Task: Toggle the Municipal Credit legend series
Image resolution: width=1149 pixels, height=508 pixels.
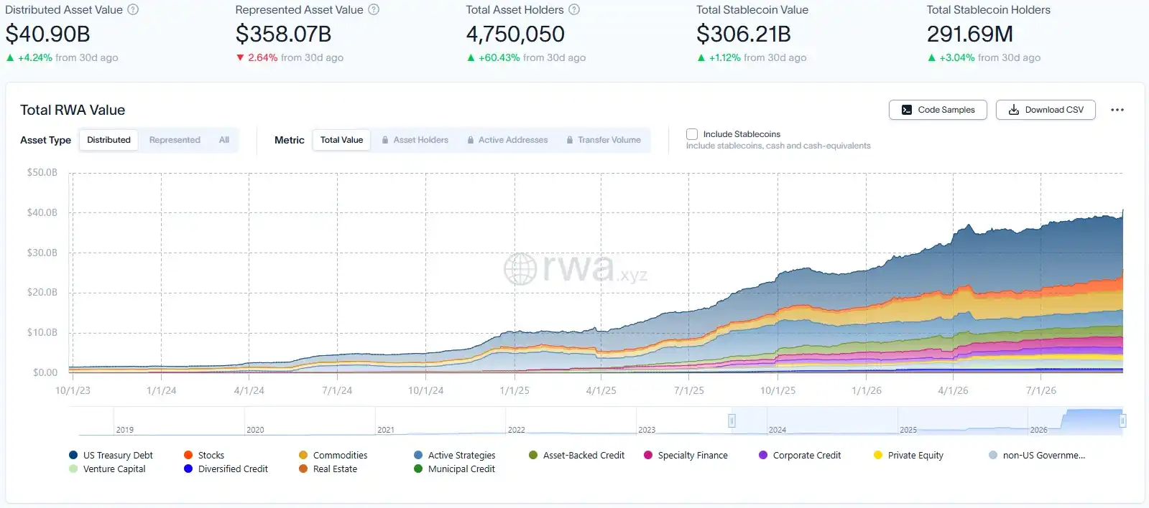Action: 454,469
